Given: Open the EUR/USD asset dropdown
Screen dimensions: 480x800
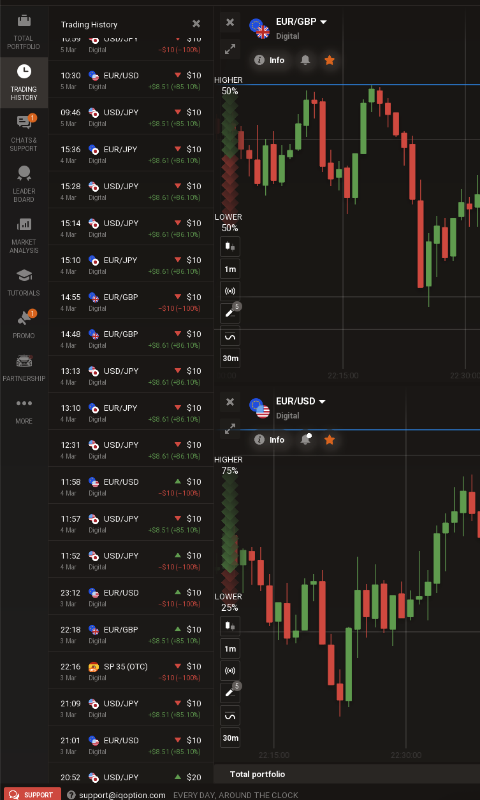Looking at the screenshot, I should pyautogui.click(x=322, y=402).
